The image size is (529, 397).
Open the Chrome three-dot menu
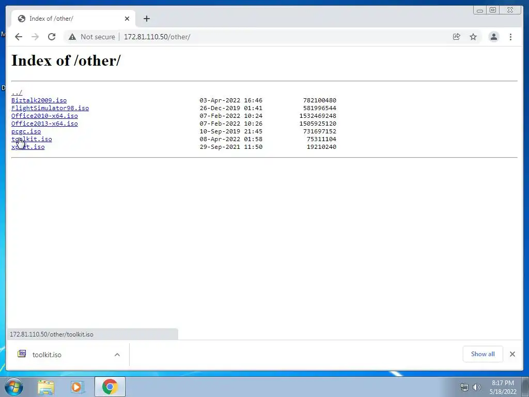click(510, 37)
